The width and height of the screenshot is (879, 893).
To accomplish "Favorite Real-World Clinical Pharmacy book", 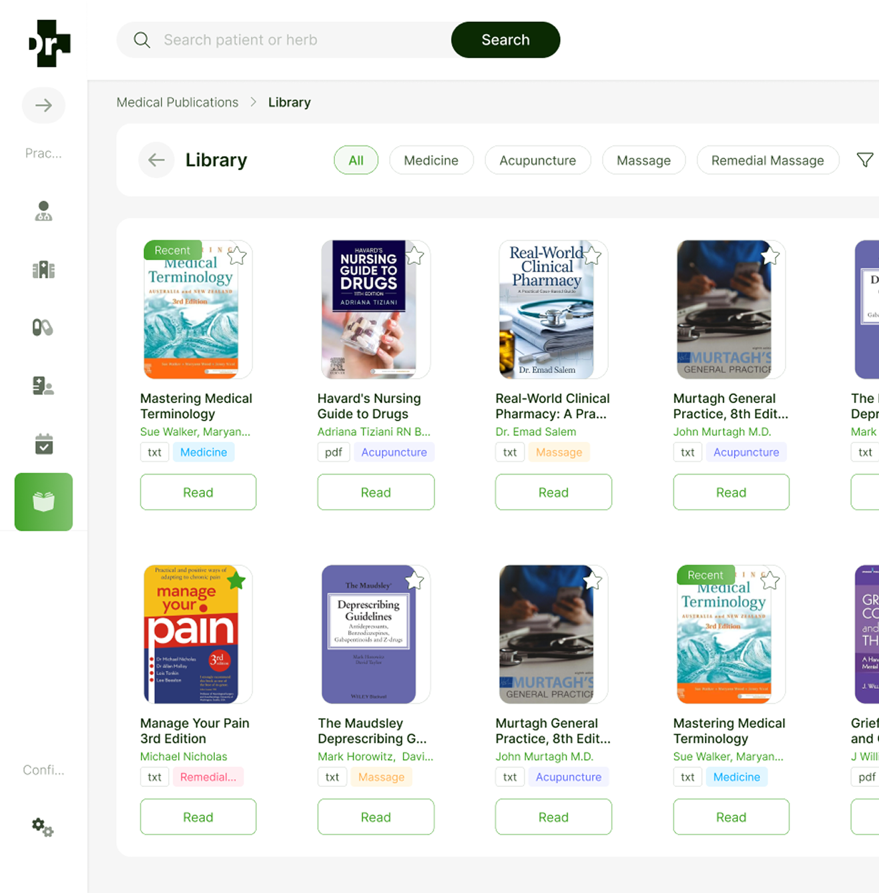I will [x=592, y=256].
